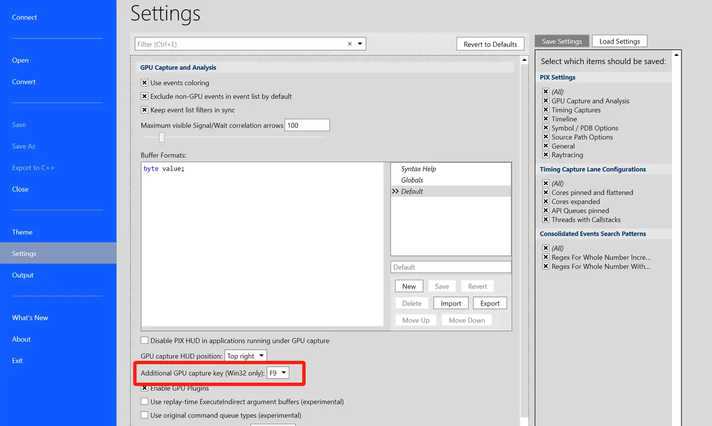The image size is (712, 426).
Task: Toggle GPU Capture and Analysis save checkbox
Action: coord(546,101)
